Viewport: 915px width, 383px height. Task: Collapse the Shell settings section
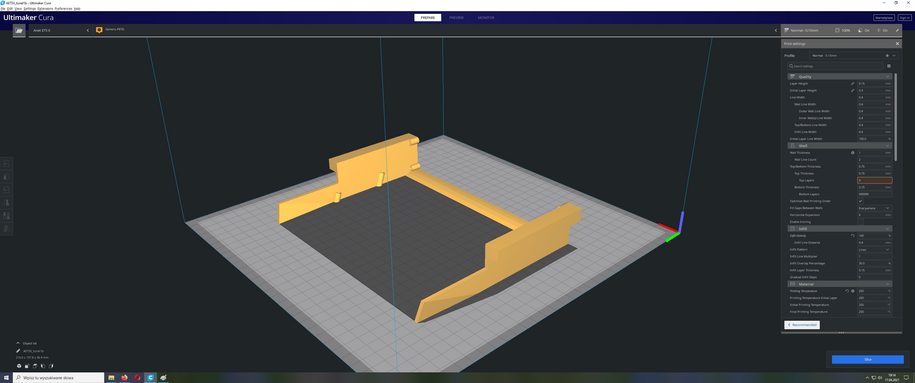tap(839, 146)
